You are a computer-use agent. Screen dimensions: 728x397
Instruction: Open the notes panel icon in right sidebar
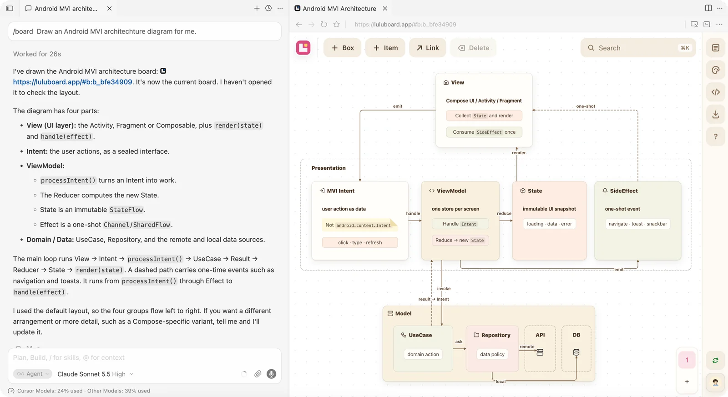pyautogui.click(x=716, y=48)
